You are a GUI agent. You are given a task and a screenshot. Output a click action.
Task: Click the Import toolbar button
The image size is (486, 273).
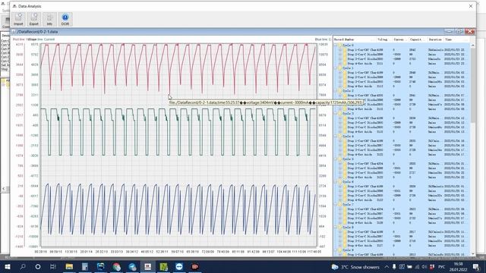[x=18, y=19]
